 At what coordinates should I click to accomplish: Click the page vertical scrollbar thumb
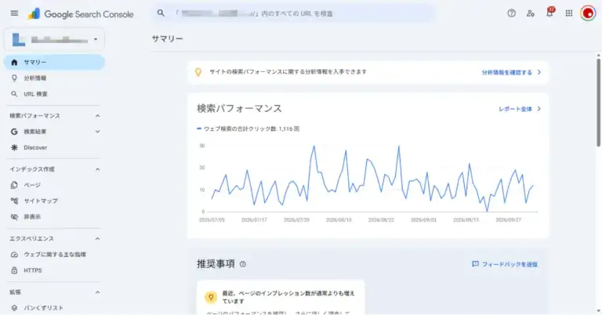pyautogui.click(x=598, y=102)
